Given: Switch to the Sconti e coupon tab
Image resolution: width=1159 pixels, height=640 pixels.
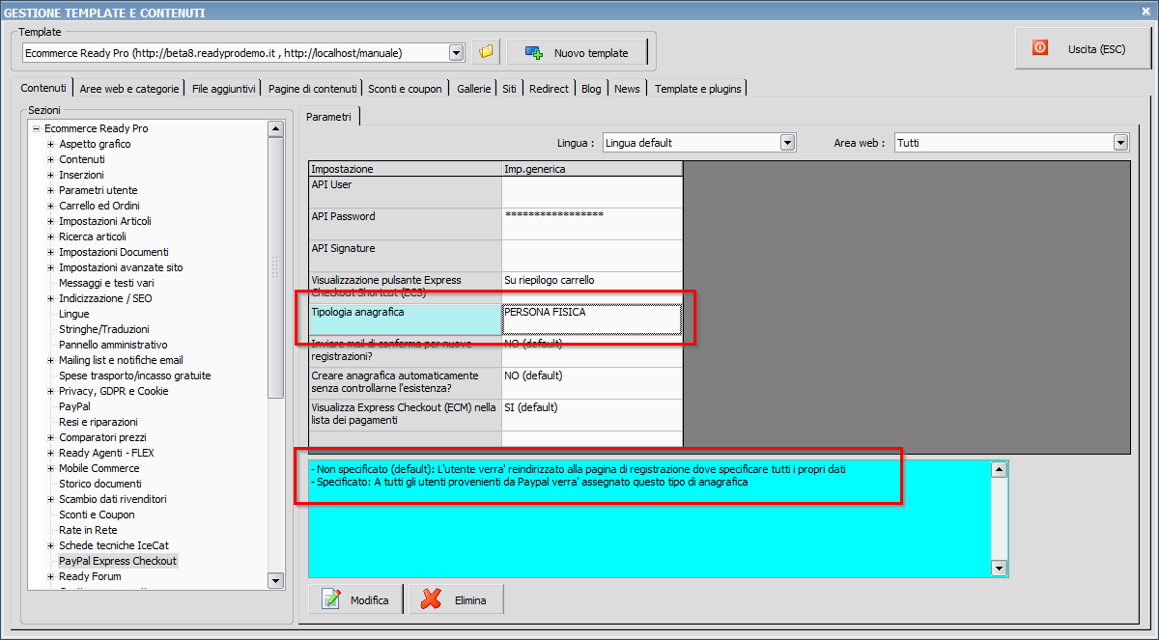Looking at the screenshot, I should click(x=405, y=89).
